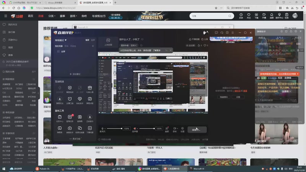Click the 连接中 start streaming button
This screenshot has width=306, height=172.
click(197, 130)
